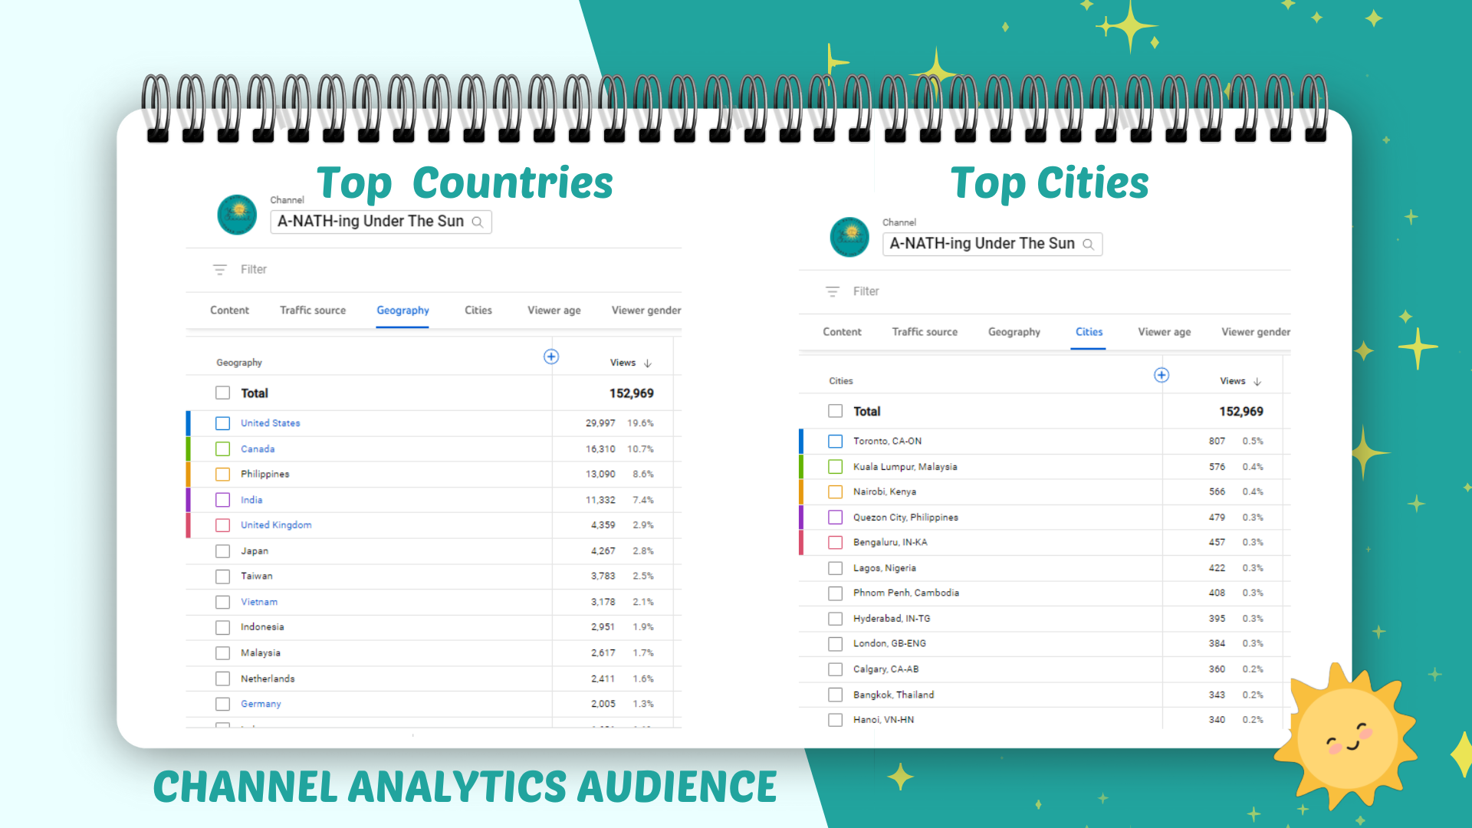Open the Vietnam country link
Image resolution: width=1472 pixels, height=828 pixels.
click(259, 603)
